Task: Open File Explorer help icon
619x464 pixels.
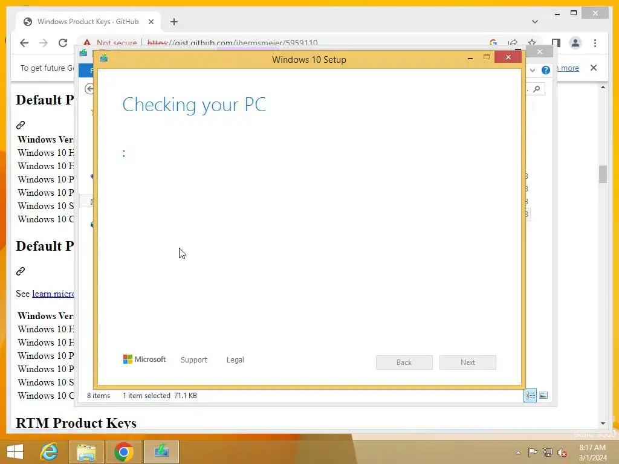Action: pyautogui.click(x=546, y=70)
